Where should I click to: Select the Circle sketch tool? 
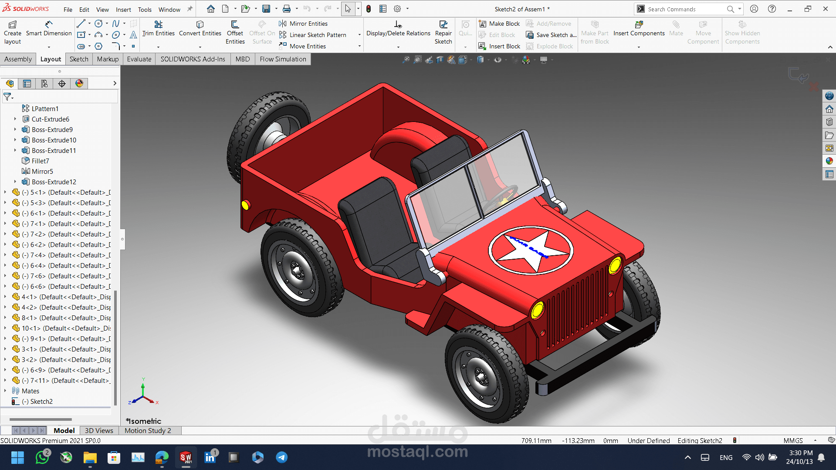point(99,24)
